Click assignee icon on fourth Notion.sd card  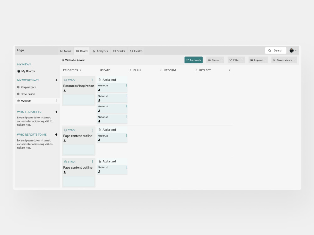(x=99, y=121)
